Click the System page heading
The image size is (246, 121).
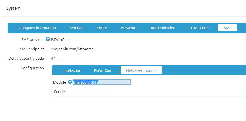click(x=13, y=8)
